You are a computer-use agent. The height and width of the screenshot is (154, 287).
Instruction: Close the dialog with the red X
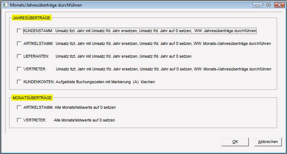279,5
